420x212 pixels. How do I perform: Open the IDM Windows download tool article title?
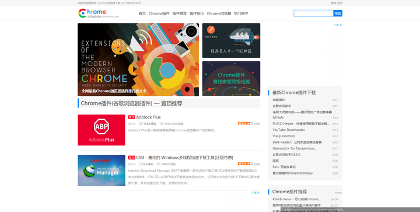click(184, 158)
